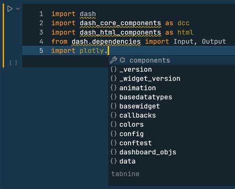The width and height of the screenshot is (235, 189).
Task: Click the tabnine label in suggestion footer
Action: tap(125, 174)
